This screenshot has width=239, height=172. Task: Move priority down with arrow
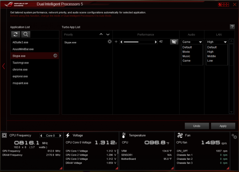(x=108, y=35)
